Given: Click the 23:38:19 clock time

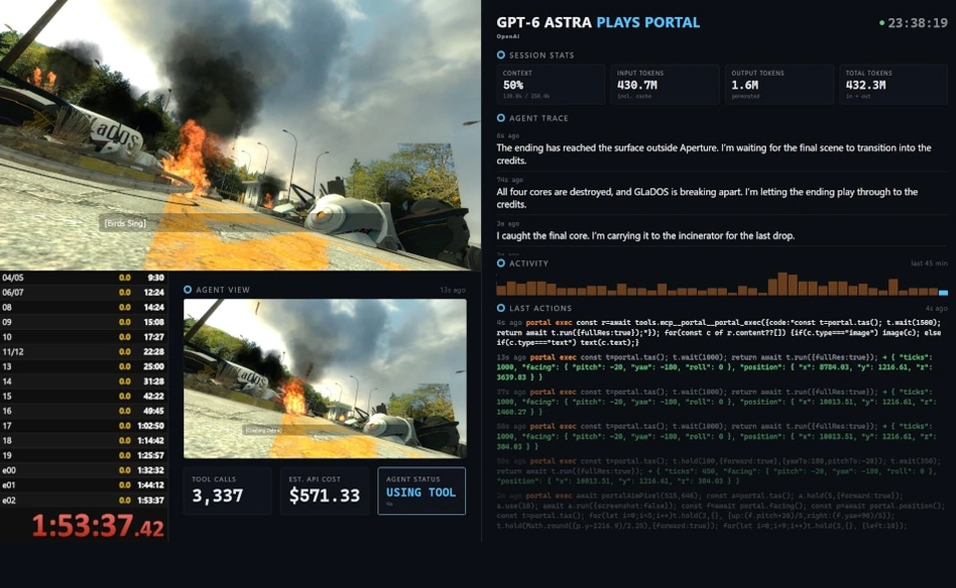Looking at the screenshot, I should (x=917, y=23).
